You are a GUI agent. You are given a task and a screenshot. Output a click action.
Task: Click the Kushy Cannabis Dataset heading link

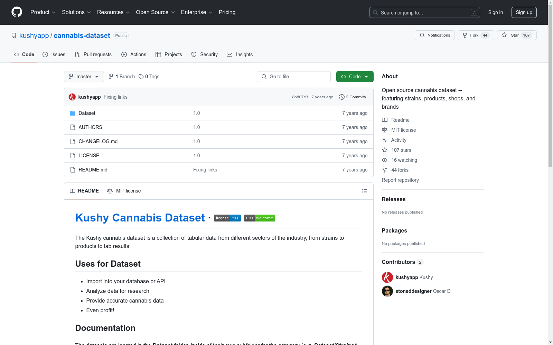coord(140,218)
